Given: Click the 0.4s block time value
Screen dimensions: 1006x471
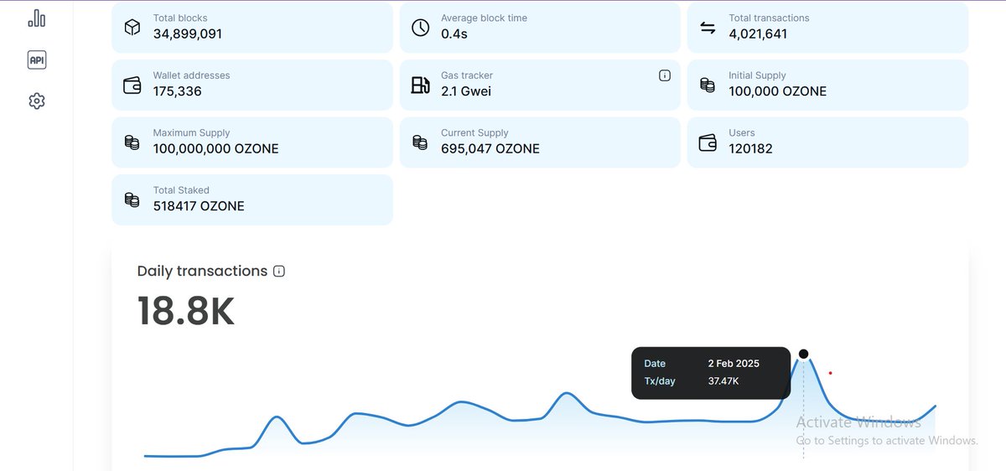Looking at the screenshot, I should [x=454, y=34].
